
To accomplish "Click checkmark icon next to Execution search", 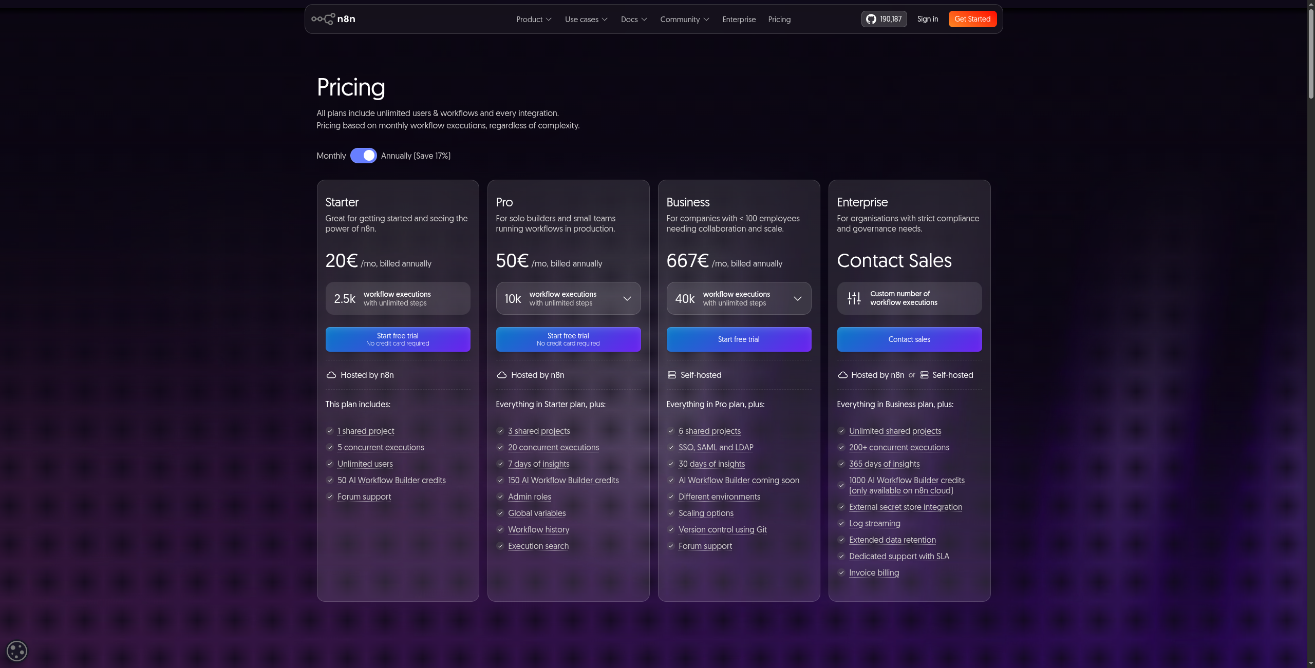I will 500,546.
